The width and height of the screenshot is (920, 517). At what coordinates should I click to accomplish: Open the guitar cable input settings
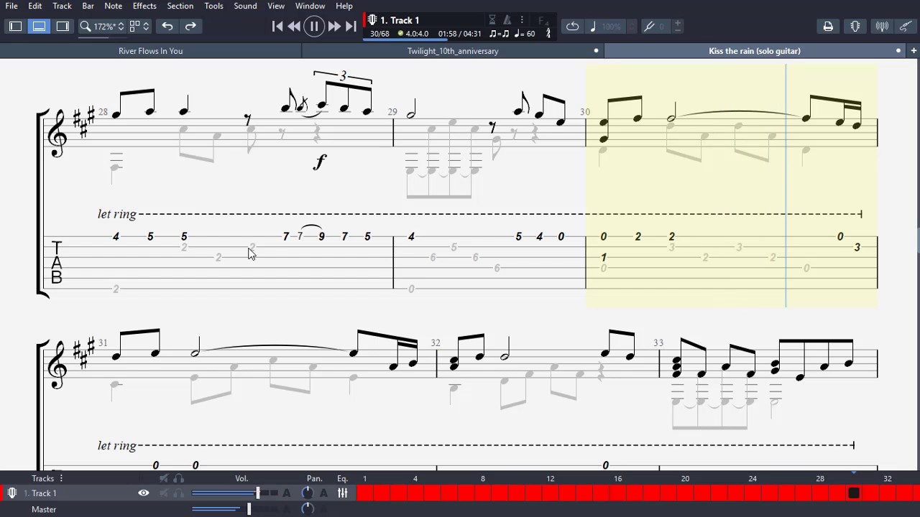pyautogui.click(x=905, y=27)
